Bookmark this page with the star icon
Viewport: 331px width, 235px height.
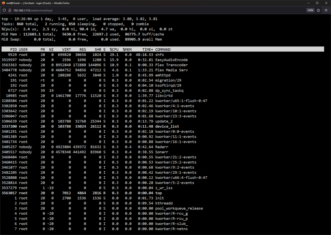point(318,10)
